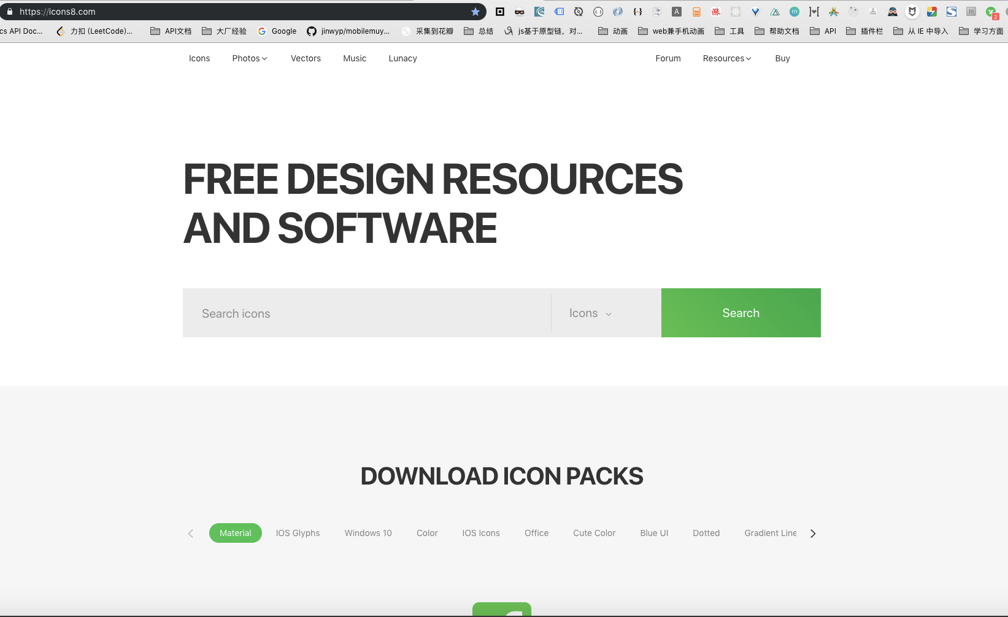Click the icons8.com URL in address bar
This screenshot has height=617, width=1008.
coord(58,12)
